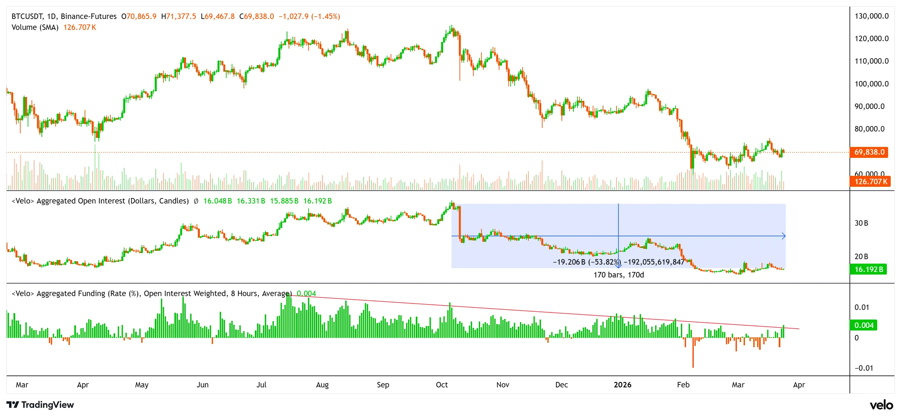Select the green 16.192 B axis tag
Image resolution: width=901 pixels, height=416 pixels.
point(868,269)
